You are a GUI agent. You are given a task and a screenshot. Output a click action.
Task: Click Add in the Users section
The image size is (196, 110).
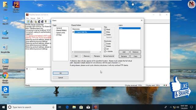point(124,52)
